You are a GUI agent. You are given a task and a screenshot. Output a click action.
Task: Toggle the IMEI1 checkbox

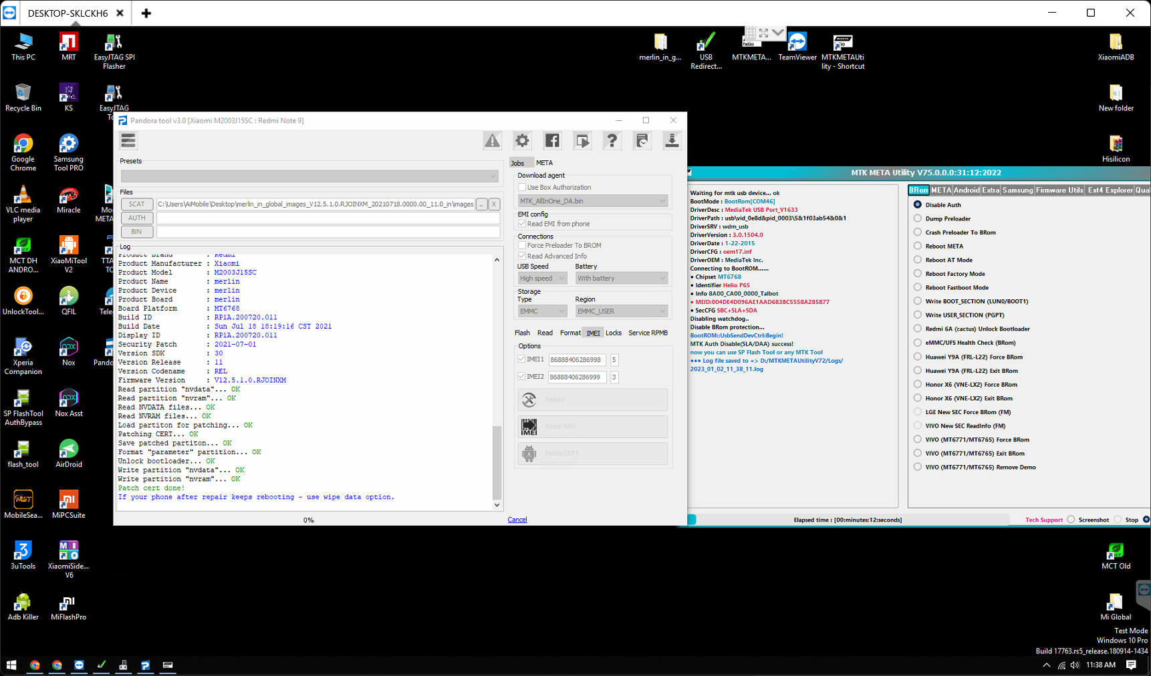(521, 359)
